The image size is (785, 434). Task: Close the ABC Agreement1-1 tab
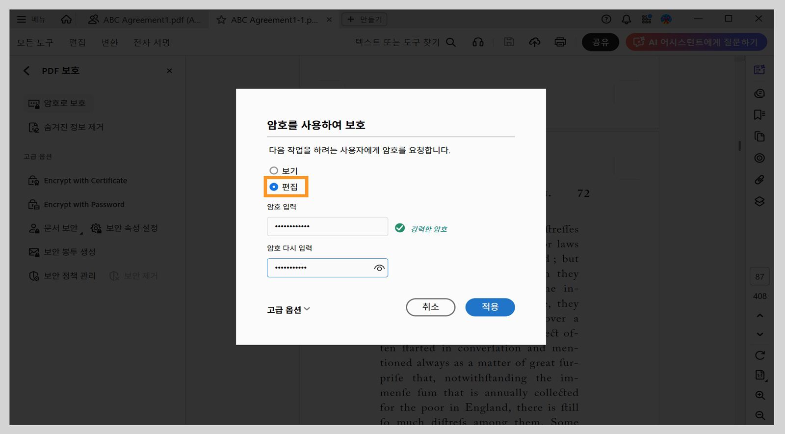tap(329, 20)
